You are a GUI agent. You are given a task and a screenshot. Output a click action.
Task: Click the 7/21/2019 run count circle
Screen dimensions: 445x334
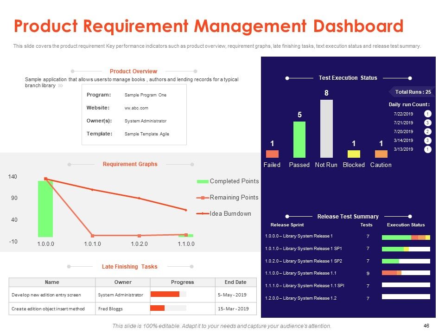pos(427,122)
